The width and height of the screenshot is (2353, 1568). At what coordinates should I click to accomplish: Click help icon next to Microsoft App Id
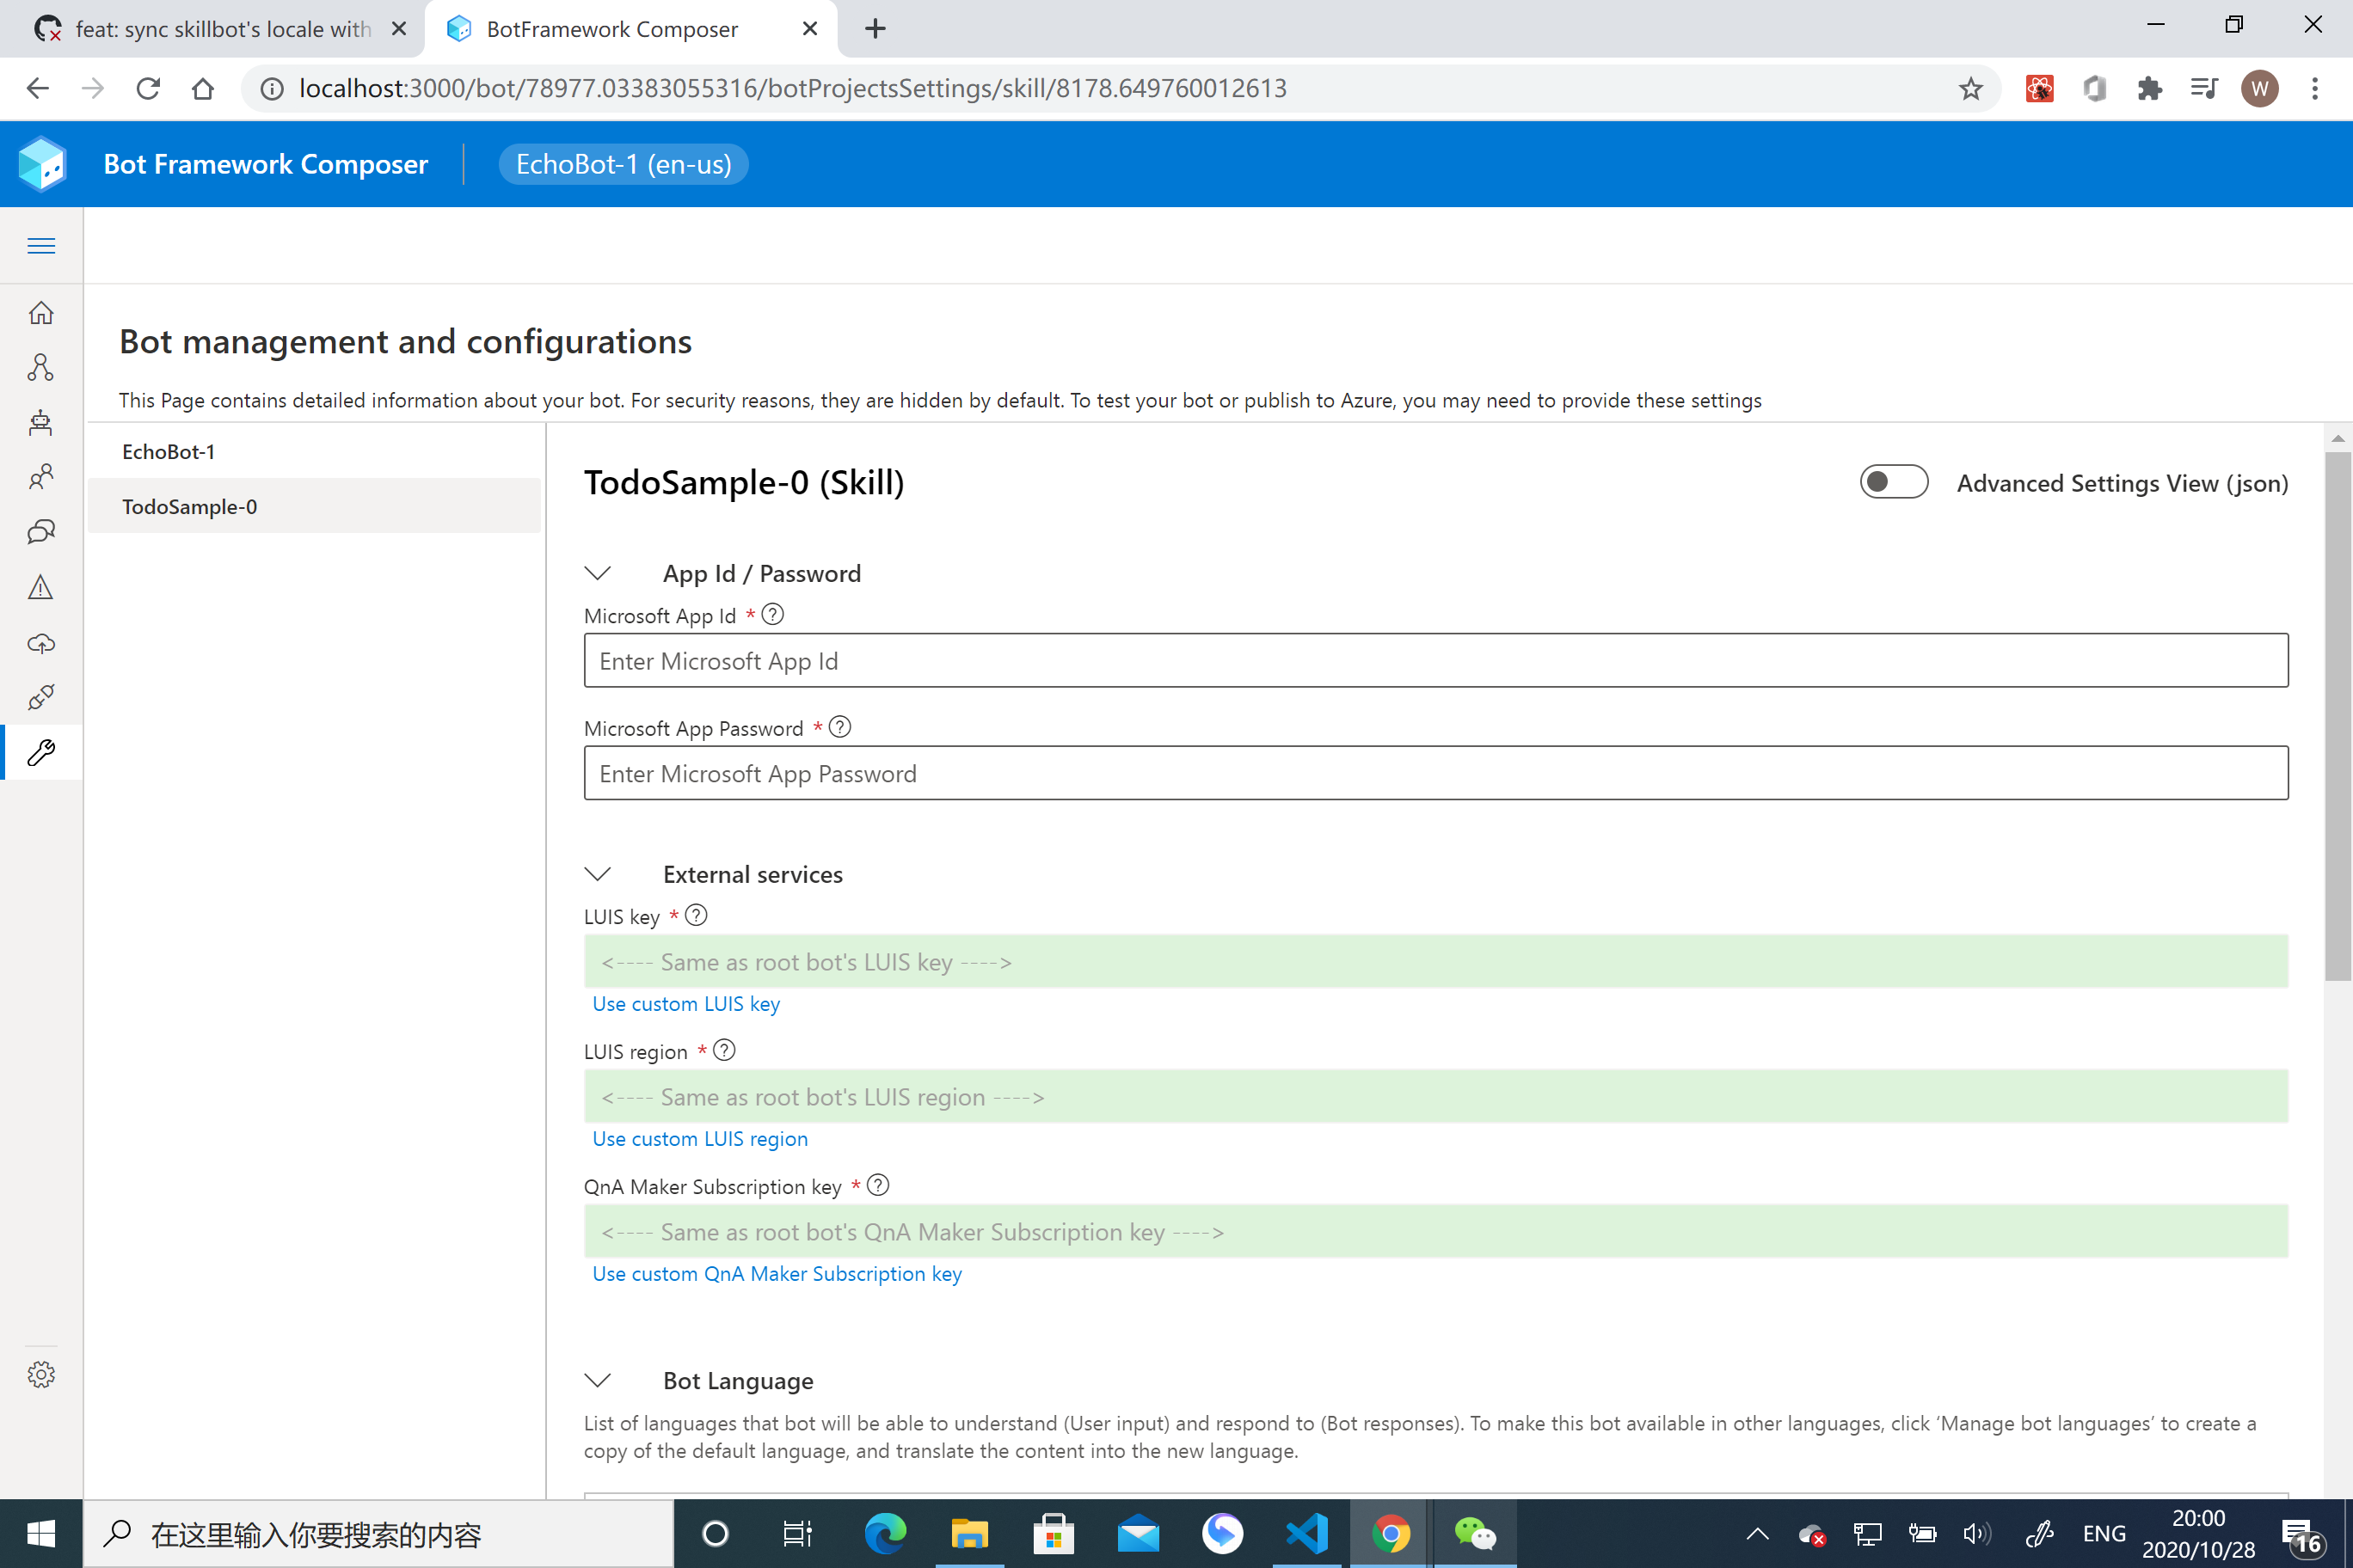tap(772, 614)
